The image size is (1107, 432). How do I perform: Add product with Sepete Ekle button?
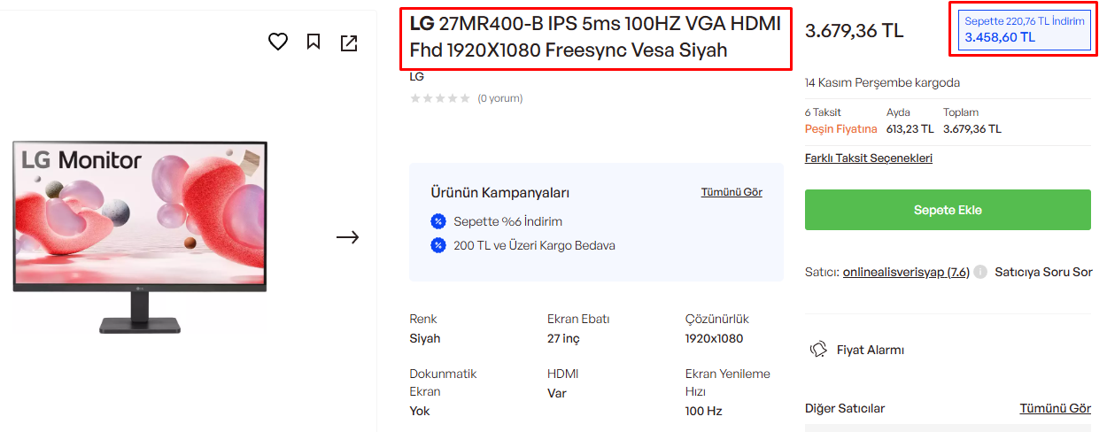point(948,211)
